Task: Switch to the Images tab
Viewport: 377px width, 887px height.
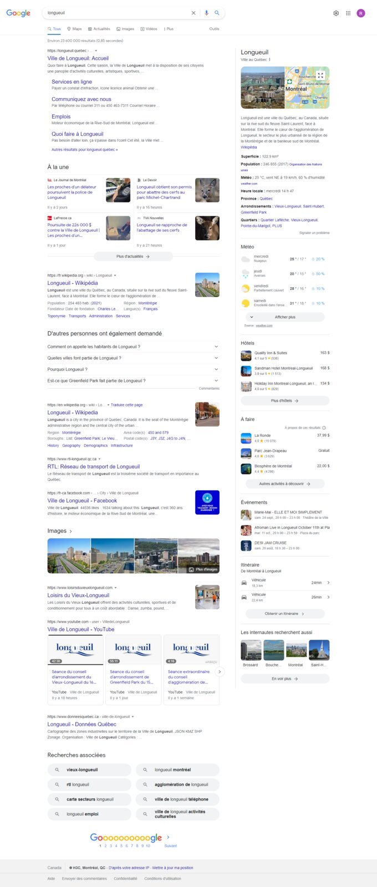Action: pyautogui.click(x=125, y=29)
